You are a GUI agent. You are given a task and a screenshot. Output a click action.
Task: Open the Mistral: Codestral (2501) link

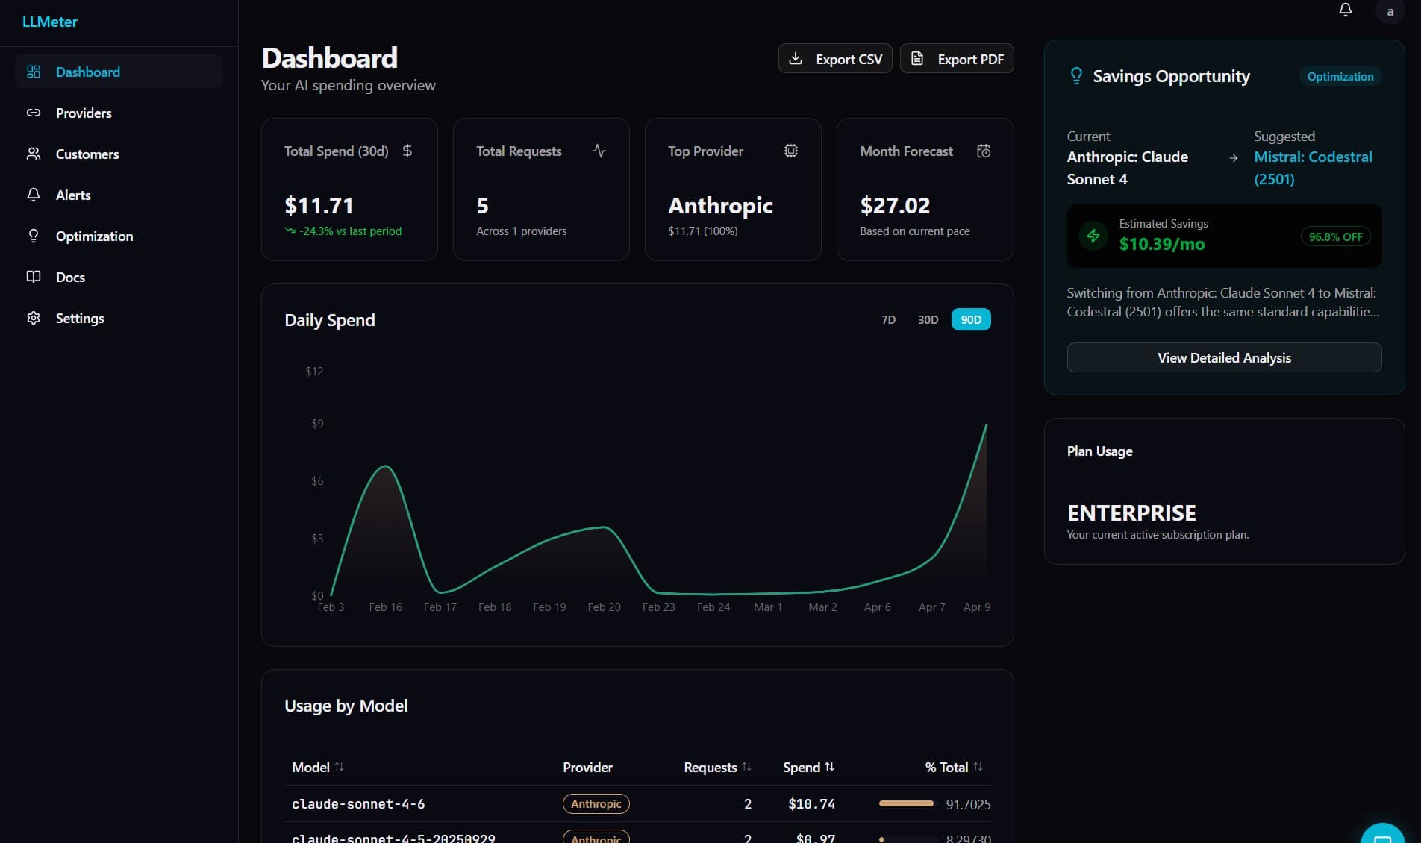click(x=1313, y=167)
